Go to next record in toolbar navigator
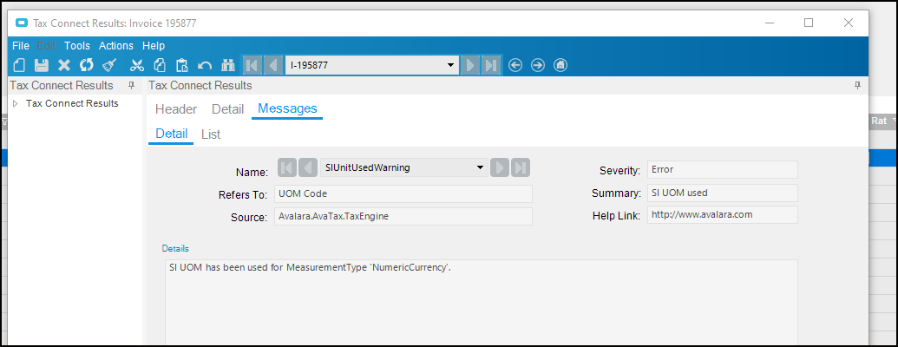898x347 pixels. pos(470,65)
